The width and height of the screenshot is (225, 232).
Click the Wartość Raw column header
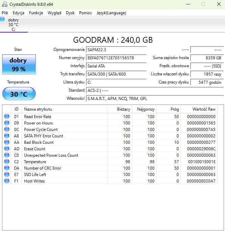coord(199,109)
